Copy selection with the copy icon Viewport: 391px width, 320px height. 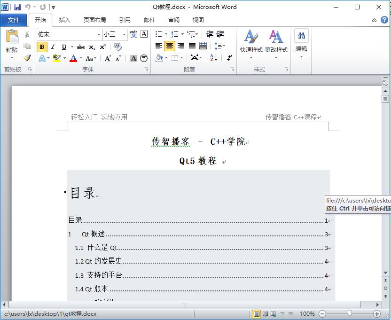click(27, 46)
